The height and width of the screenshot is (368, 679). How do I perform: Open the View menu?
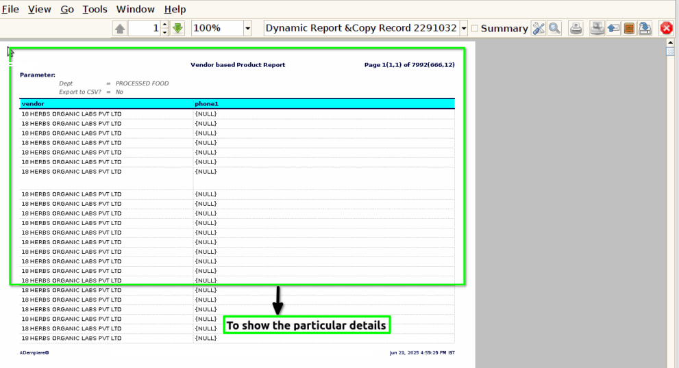[x=40, y=9]
